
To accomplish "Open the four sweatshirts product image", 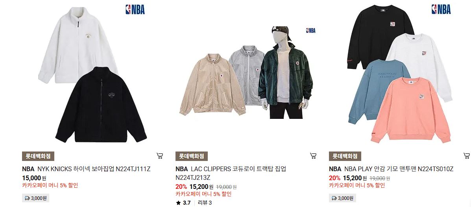I will coord(399,74).
